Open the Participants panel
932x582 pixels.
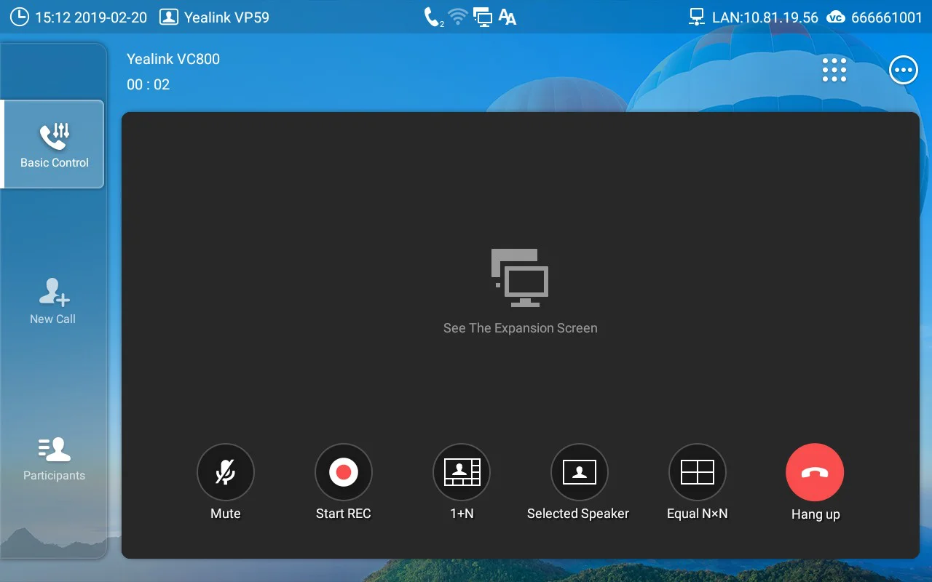tap(53, 457)
